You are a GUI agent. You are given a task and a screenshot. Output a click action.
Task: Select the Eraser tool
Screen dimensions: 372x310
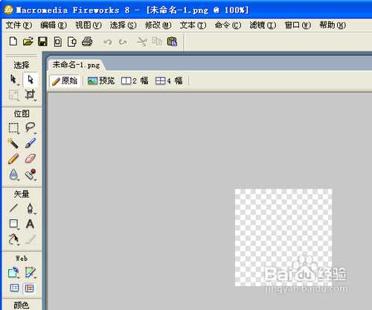coord(31,159)
